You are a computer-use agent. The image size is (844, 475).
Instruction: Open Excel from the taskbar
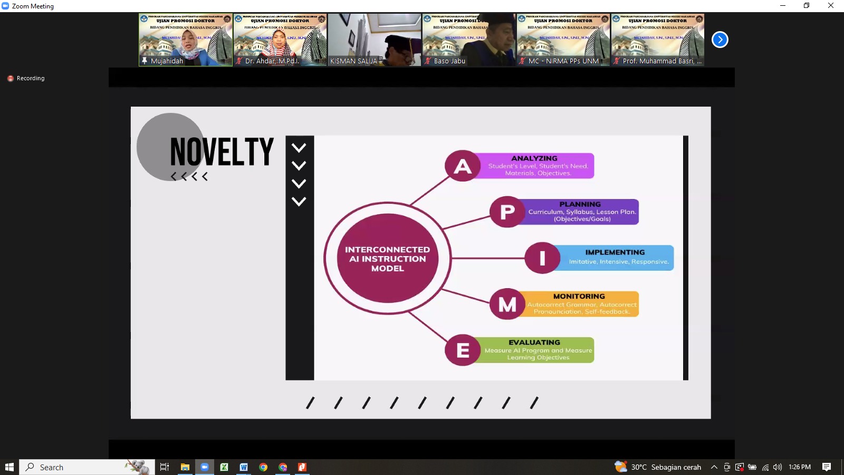click(x=224, y=467)
